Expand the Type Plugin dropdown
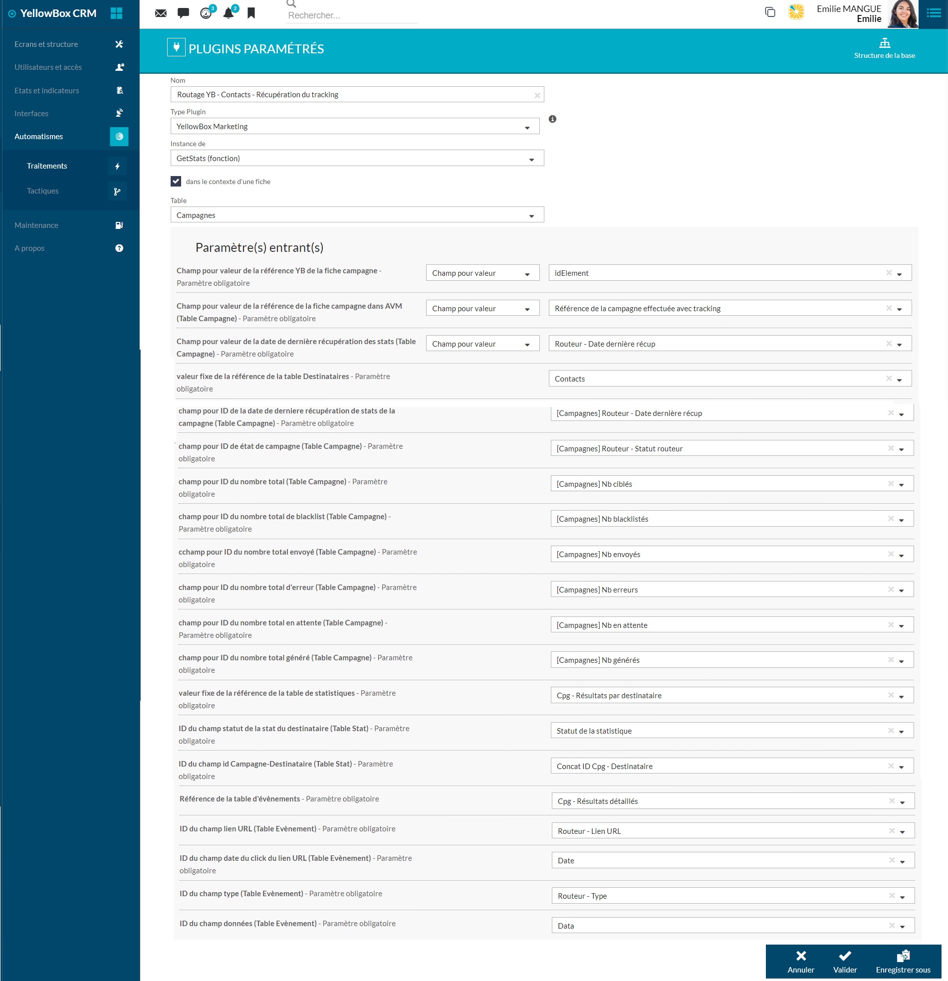The image size is (948, 981). pos(527,127)
